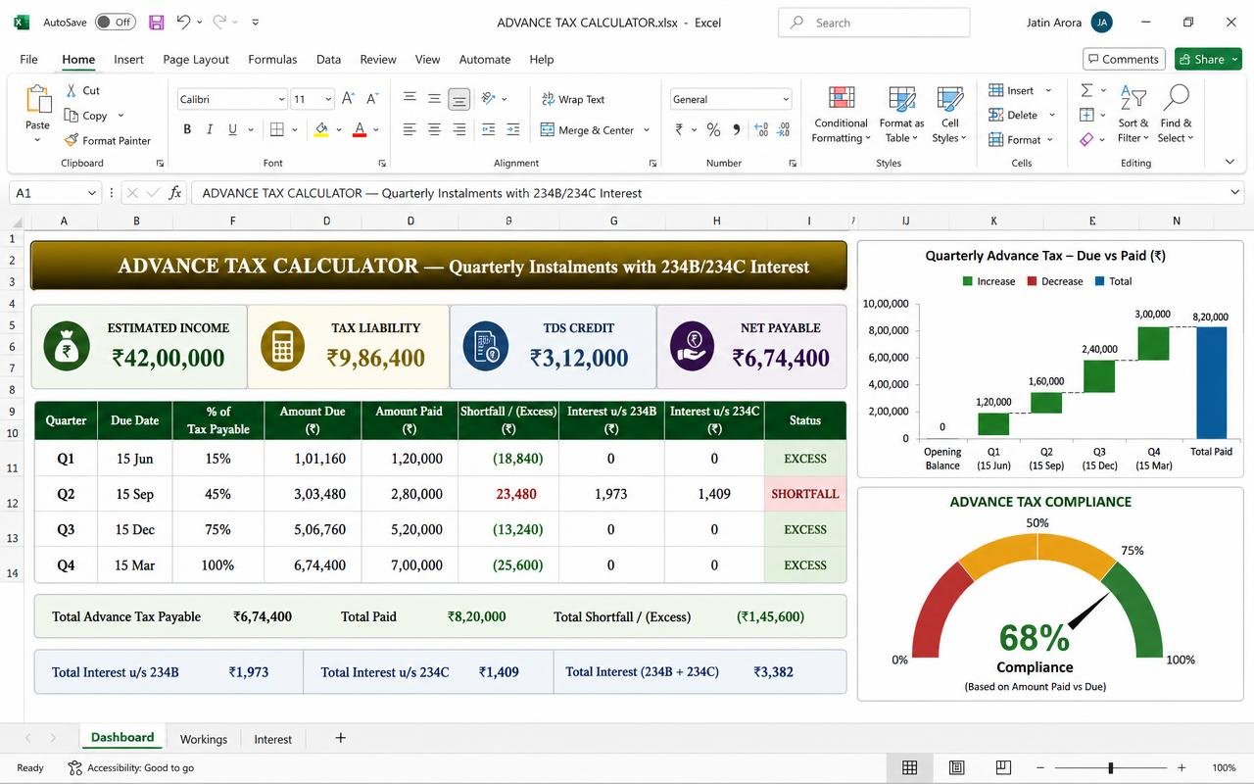1254x784 pixels.
Task: Open the Interest sheet tab
Action: coord(272,739)
